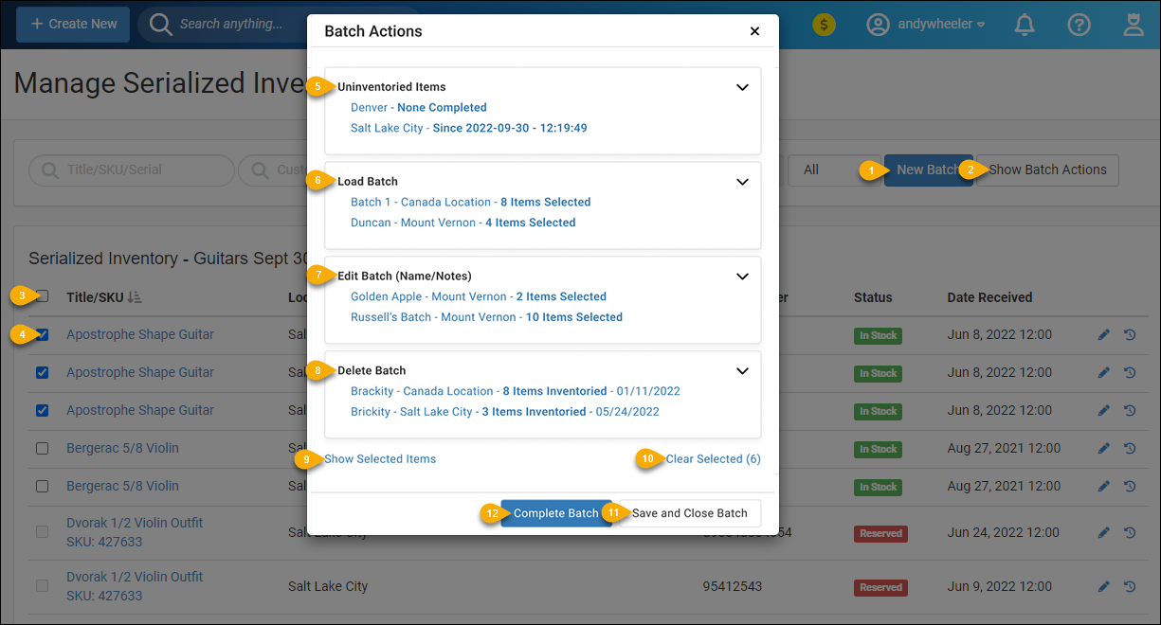Edit first Bergerac 5/8 Violin row

click(1103, 449)
